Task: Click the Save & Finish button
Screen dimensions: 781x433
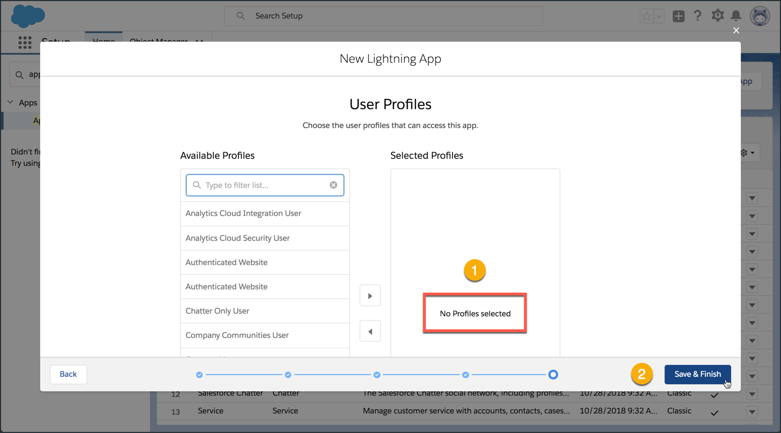Action: pos(698,374)
